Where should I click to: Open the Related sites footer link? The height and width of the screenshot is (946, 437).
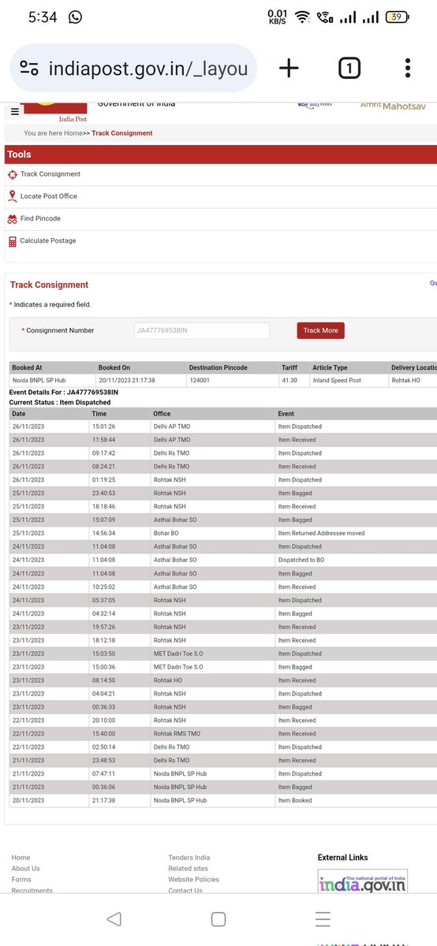[188, 869]
